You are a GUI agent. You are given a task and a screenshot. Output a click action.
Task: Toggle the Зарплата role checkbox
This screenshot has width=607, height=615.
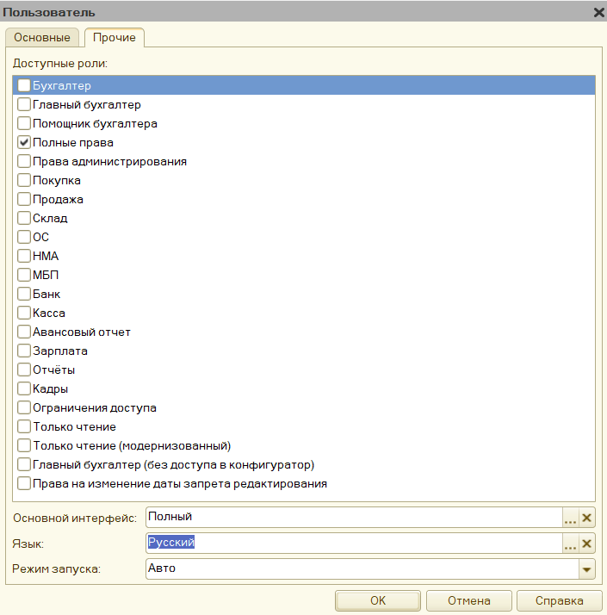tap(24, 351)
